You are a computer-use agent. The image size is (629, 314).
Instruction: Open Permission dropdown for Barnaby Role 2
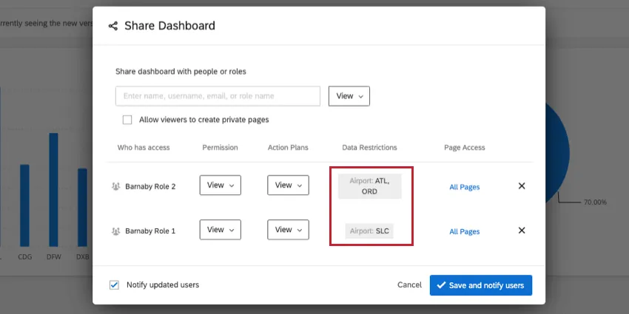pyautogui.click(x=220, y=185)
